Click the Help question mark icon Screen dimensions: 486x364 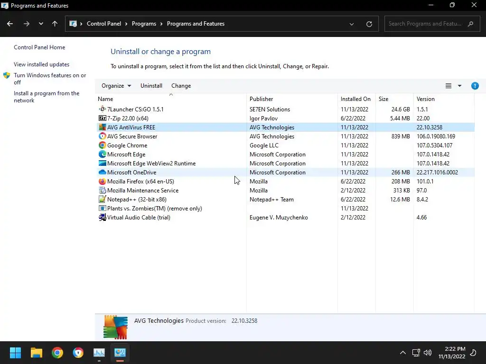(x=475, y=86)
